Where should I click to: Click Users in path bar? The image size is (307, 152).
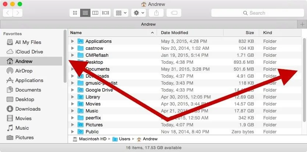click(122, 139)
